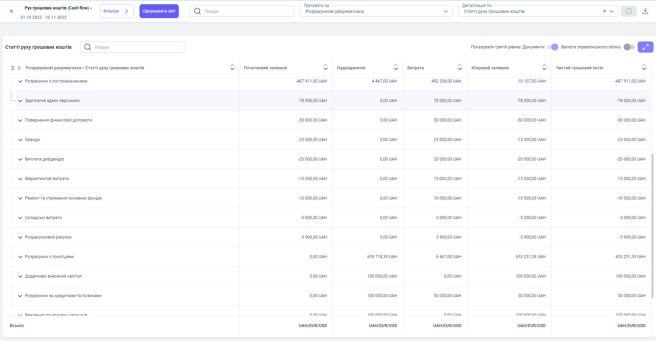Close the Cash flow report

click(x=11, y=11)
